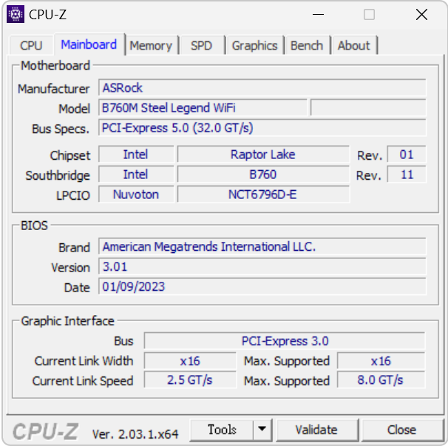
Task: Click the Current Link Speed 2.5 GT/s value
Action: pyautogui.click(x=190, y=380)
